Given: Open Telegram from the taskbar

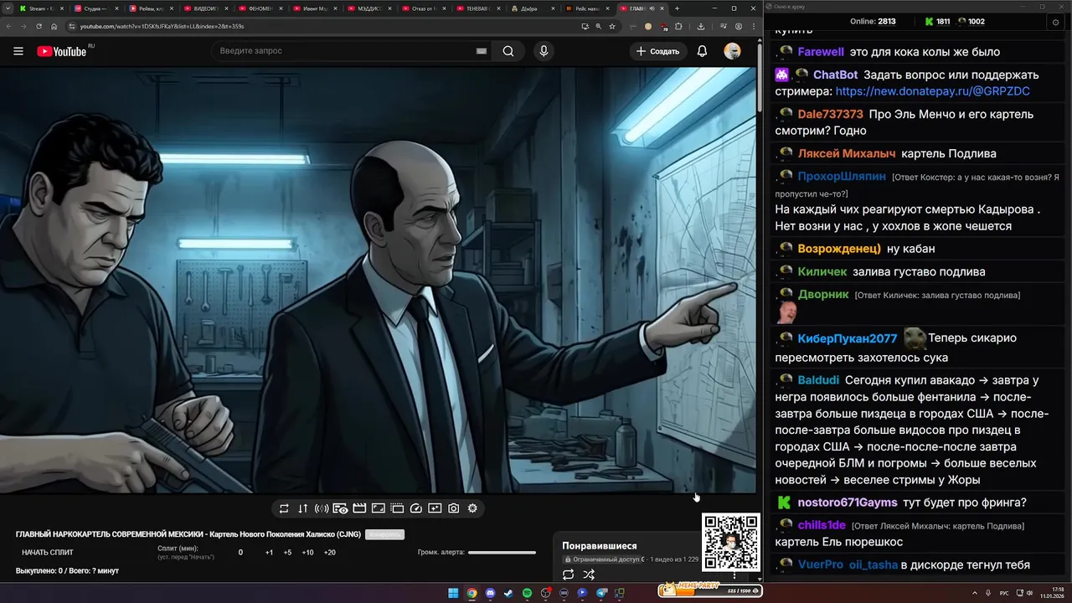Looking at the screenshot, I should coord(601,593).
